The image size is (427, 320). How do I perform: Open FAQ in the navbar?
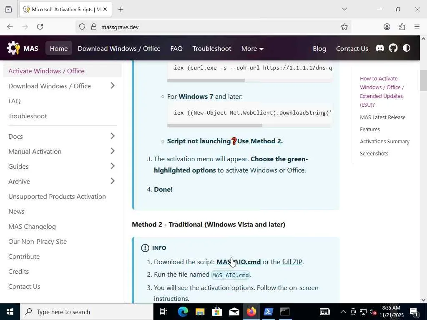pyautogui.click(x=176, y=48)
